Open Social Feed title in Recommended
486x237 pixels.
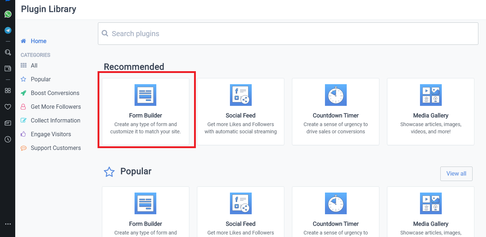241,116
